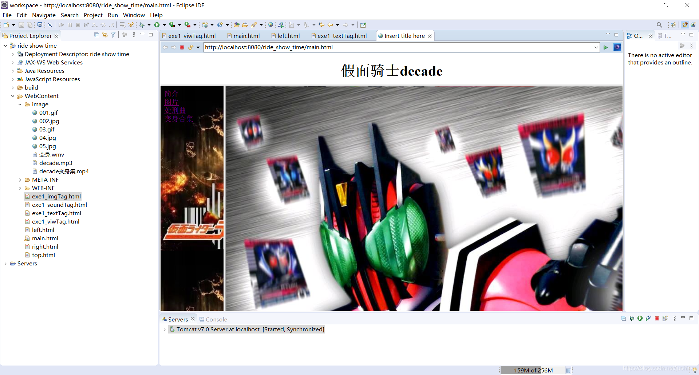The height and width of the screenshot is (375, 699).
Task: Switch to the Web perspective icon
Action: pyautogui.click(x=694, y=25)
